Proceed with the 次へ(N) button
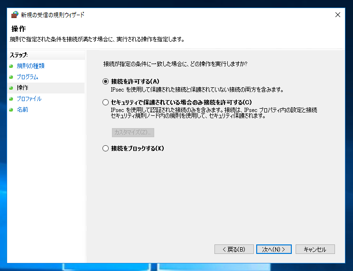 (274, 249)
